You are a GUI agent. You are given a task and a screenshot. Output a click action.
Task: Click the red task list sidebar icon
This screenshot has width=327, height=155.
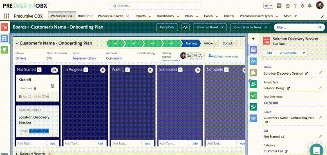tap(4, 27)
